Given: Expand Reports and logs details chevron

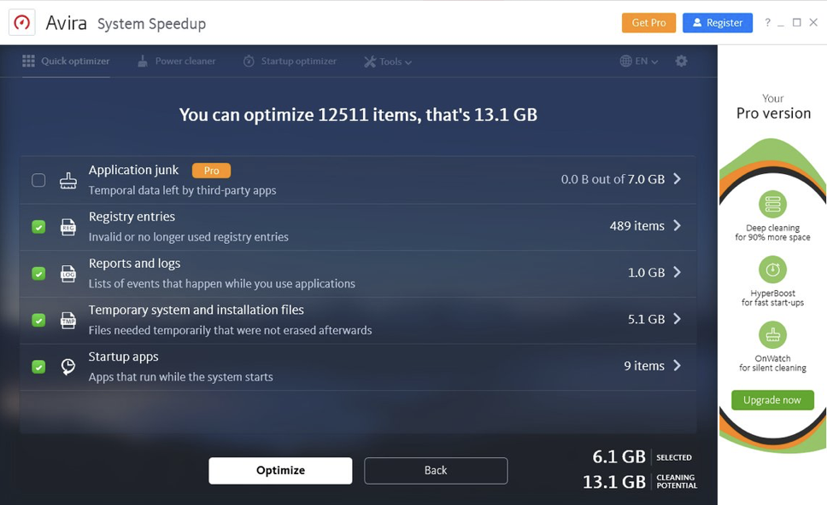Looking at the screenshot, I should (x=677, y=272).
